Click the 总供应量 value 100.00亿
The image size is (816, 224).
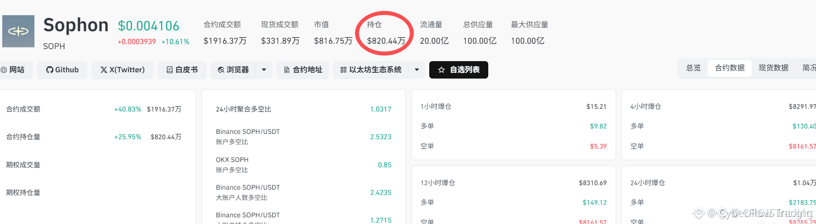point(480,41)
